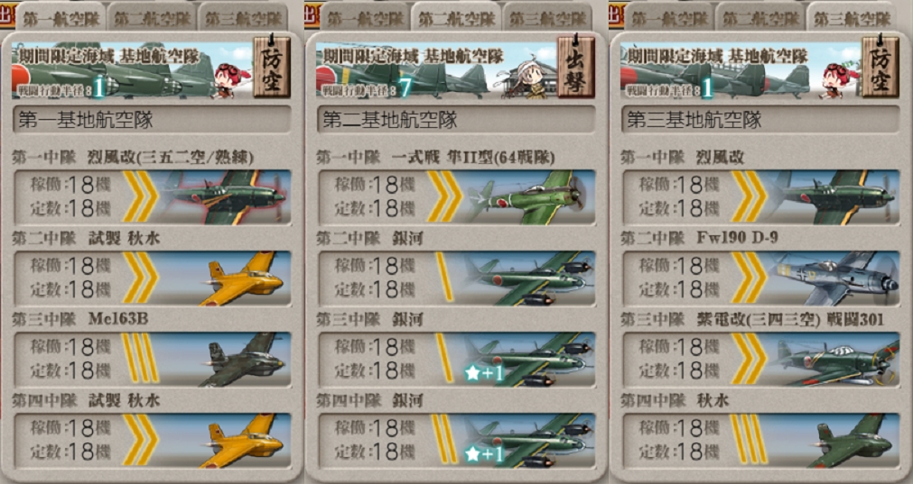Toggle the 出撃 mode sign on 第二基地航空隊
This screenshot has width=913, height=484.
pos(576,67)
